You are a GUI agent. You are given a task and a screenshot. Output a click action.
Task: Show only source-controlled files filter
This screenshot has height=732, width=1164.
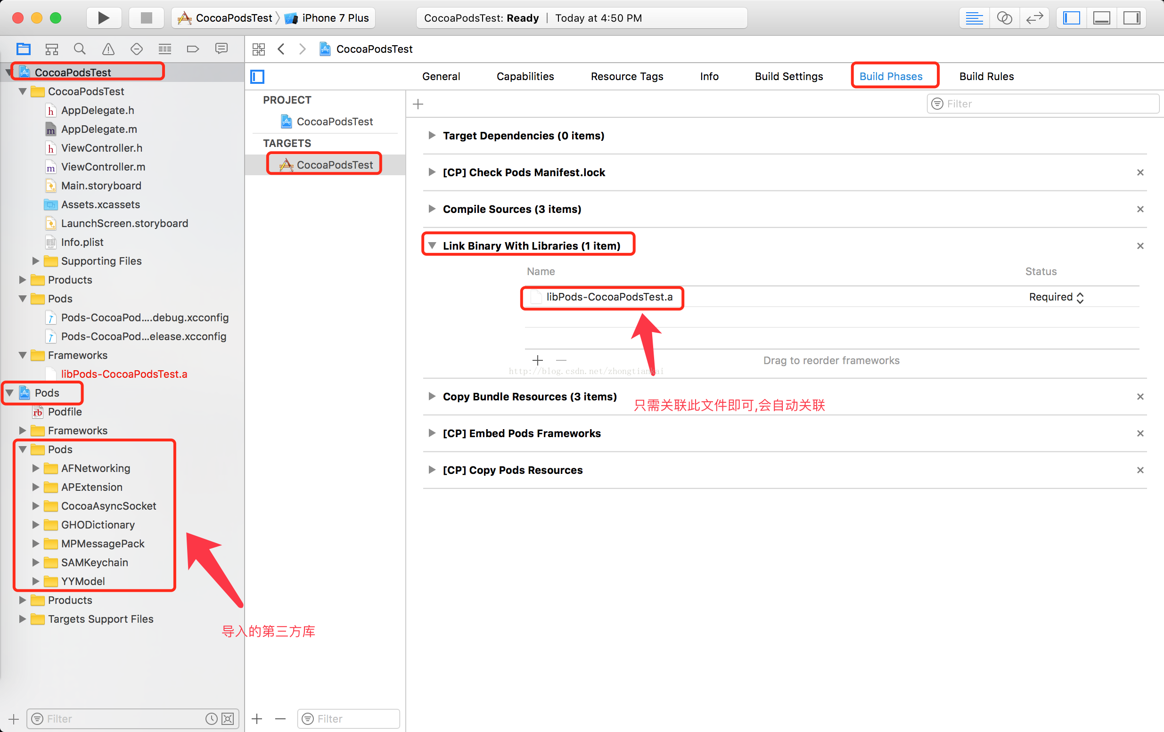(x=228, y=719)
